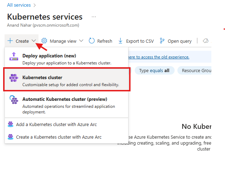Open the old experience access link

pos(159,57)
